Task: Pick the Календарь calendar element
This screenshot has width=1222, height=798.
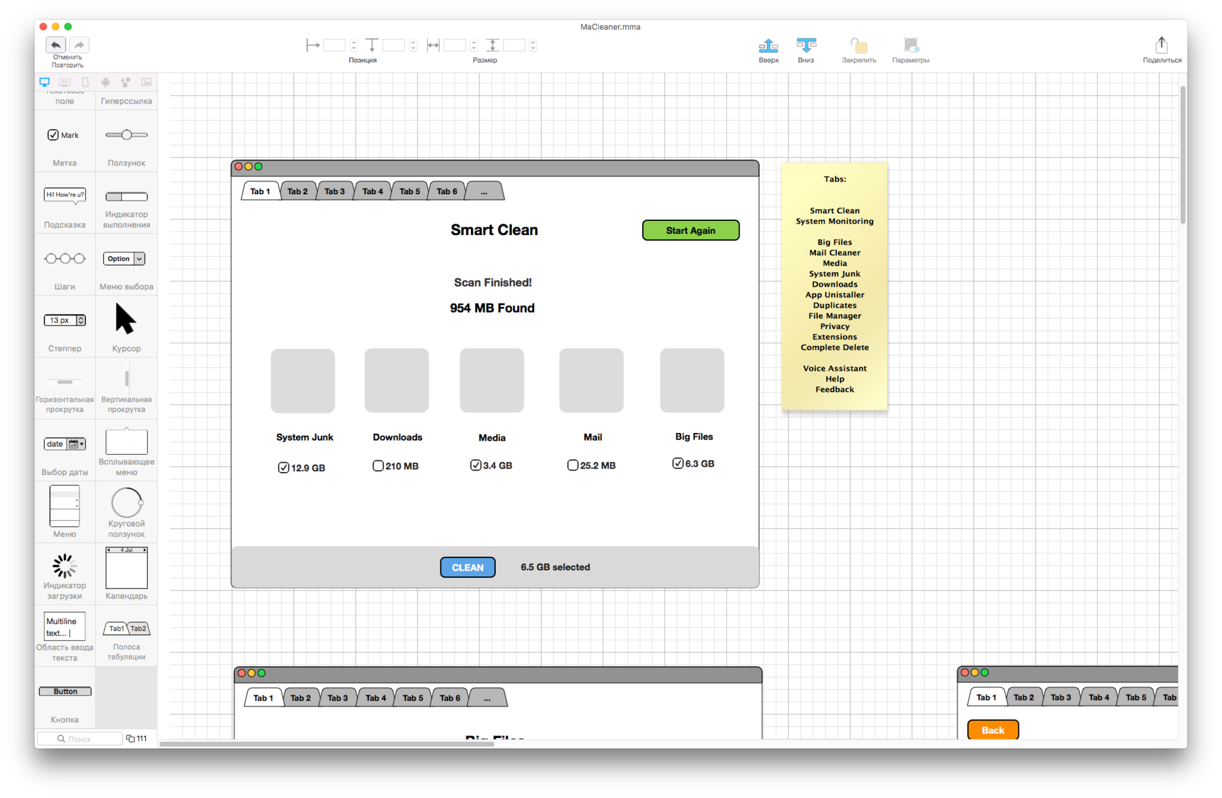Action: tap(126, 573)
